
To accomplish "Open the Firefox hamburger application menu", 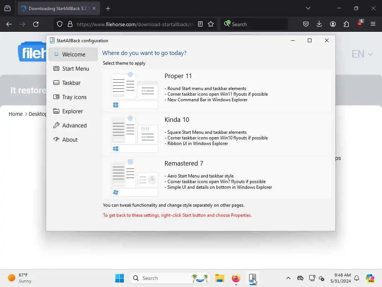I will (373, 24).
